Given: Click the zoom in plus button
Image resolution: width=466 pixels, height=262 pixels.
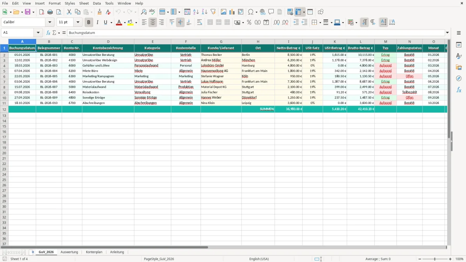Looking at the screenshot, I should point(450,259).
